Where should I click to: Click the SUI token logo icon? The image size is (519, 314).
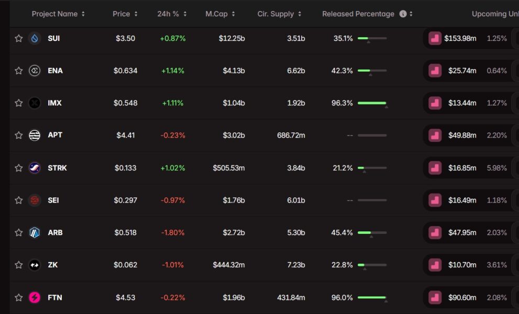pos(35,38)
